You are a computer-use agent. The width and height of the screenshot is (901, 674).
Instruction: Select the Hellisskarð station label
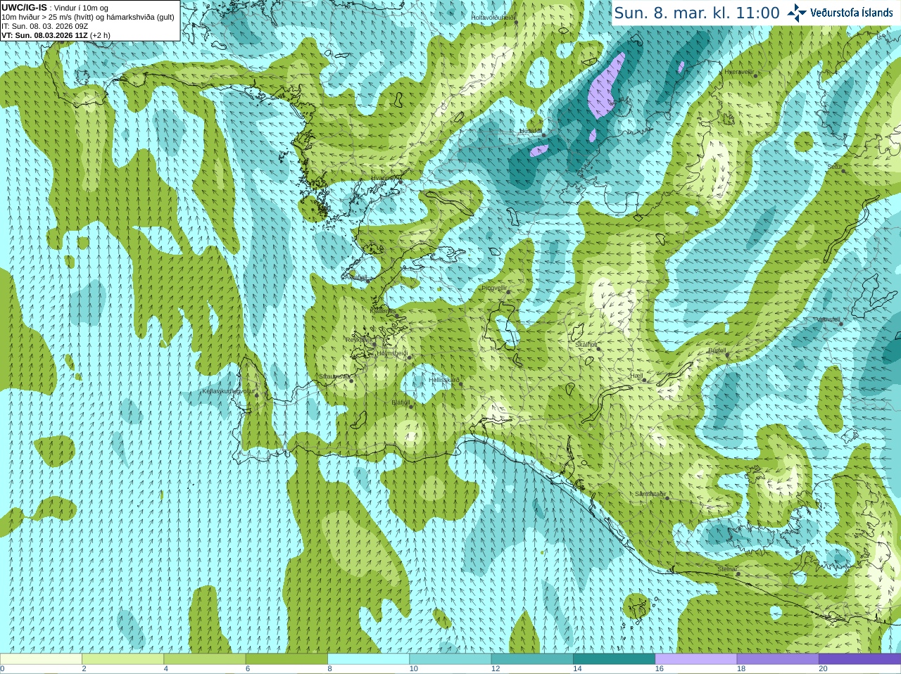click(x=444, y=380)
